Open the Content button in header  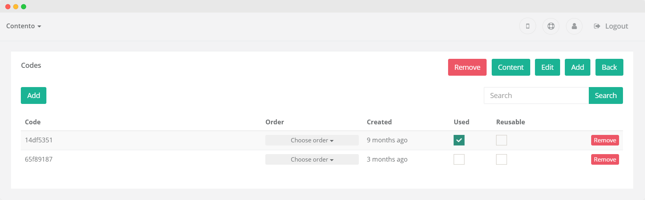tap(511, 67)
